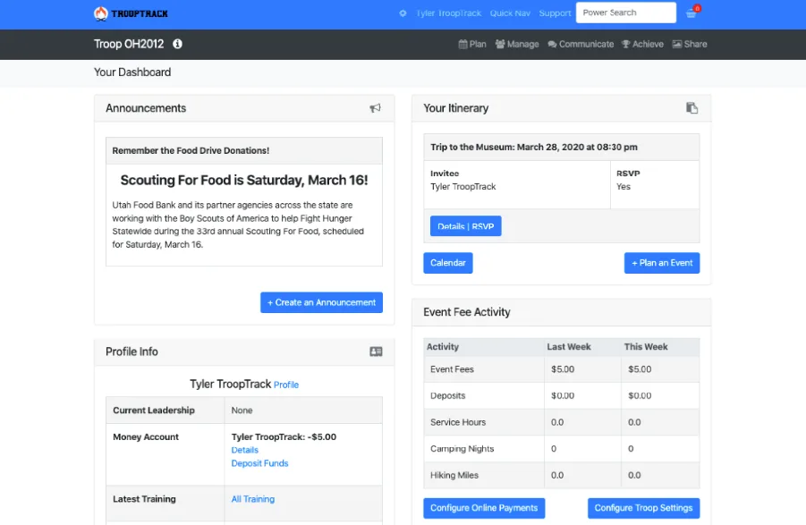Screen dimensions: 806x525
Task: Click the Plan an Event button
Action: pyautogui.click(x=662, y=262)
